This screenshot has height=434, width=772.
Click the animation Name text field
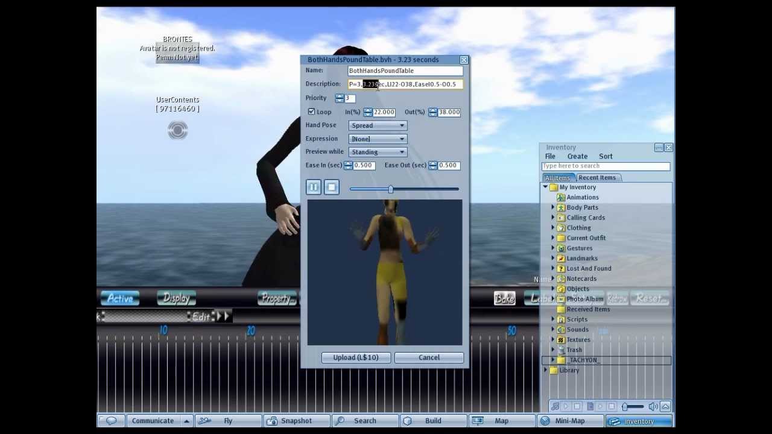point(406,71)
